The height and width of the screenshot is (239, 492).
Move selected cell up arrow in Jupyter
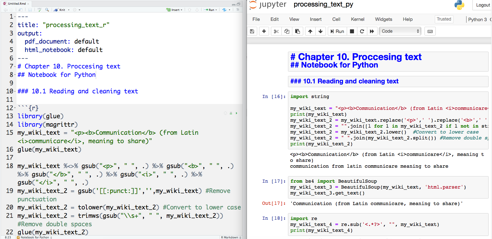tap(310, 31)
